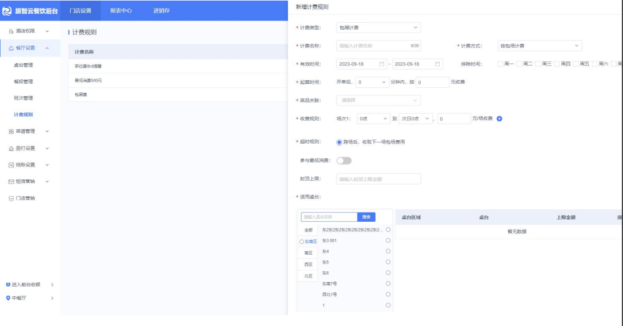This screenshot has height=326, width=623.
Task: Open the 起算时间 minutes dropdown
Action: 372,82
